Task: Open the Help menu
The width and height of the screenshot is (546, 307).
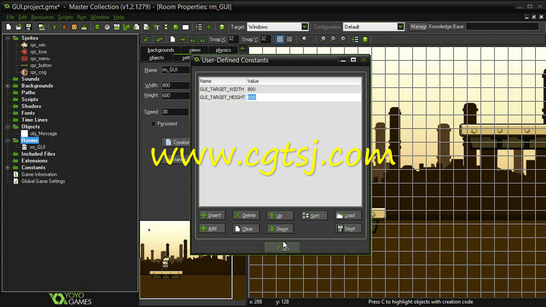Action: [119, 17]
